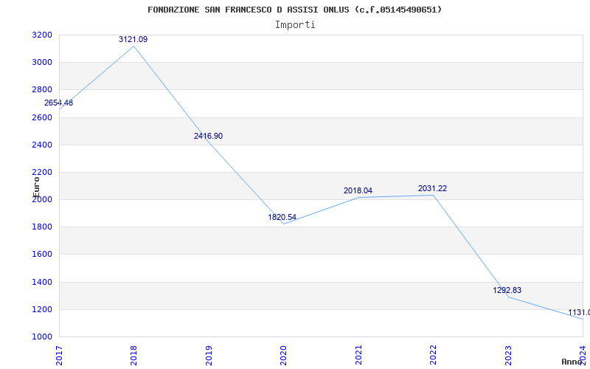Click the 3200 y-axis tick label
590x369 pixels.
point(42,35)
